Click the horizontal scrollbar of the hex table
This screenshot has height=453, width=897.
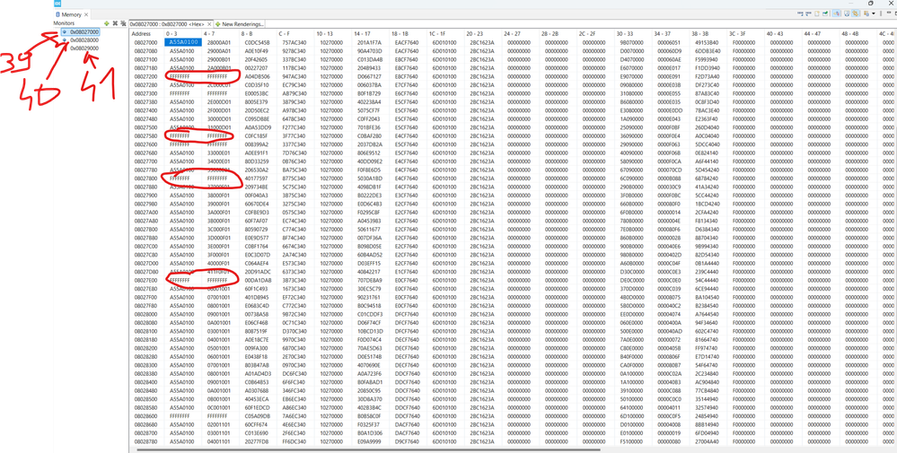pos(368,449)
